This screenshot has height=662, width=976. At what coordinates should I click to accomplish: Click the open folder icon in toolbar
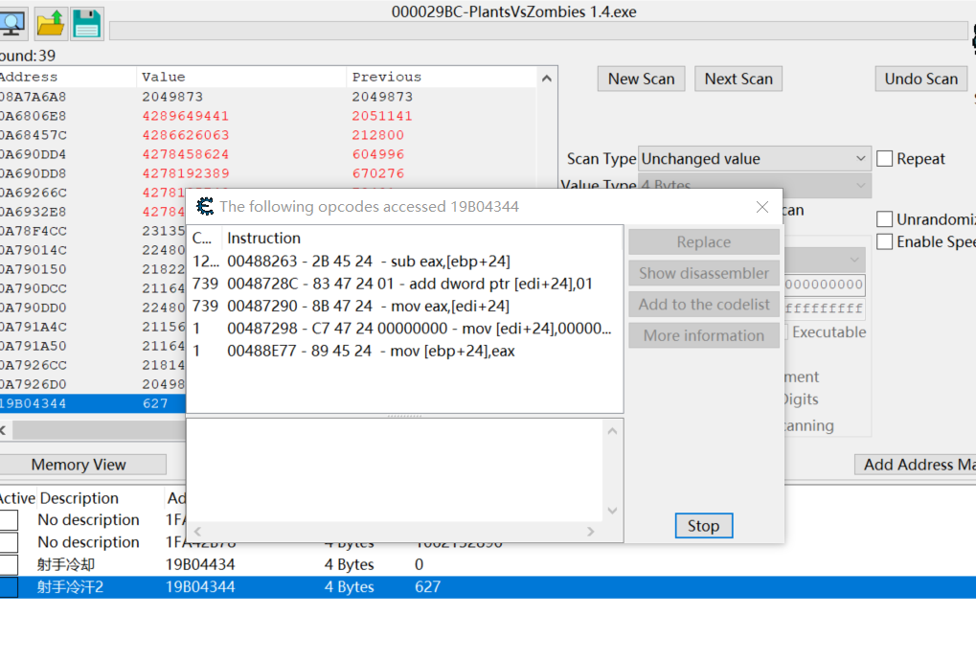pos(51,24)
